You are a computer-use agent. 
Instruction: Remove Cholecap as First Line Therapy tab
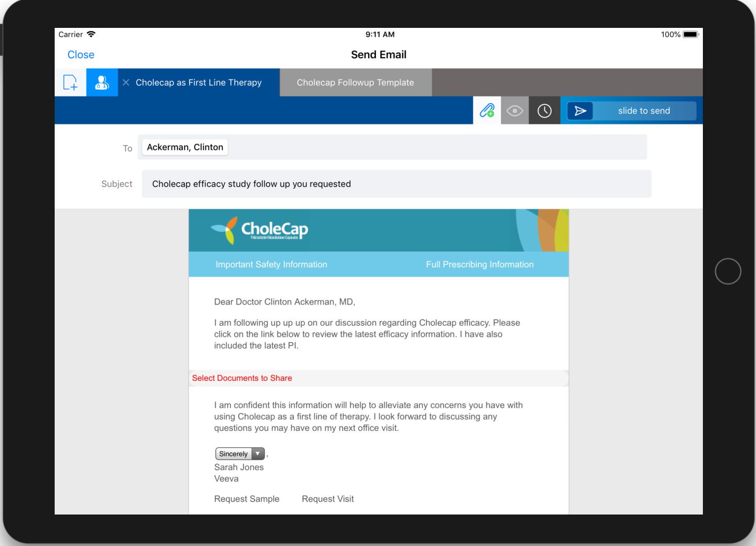pos(126,83)
